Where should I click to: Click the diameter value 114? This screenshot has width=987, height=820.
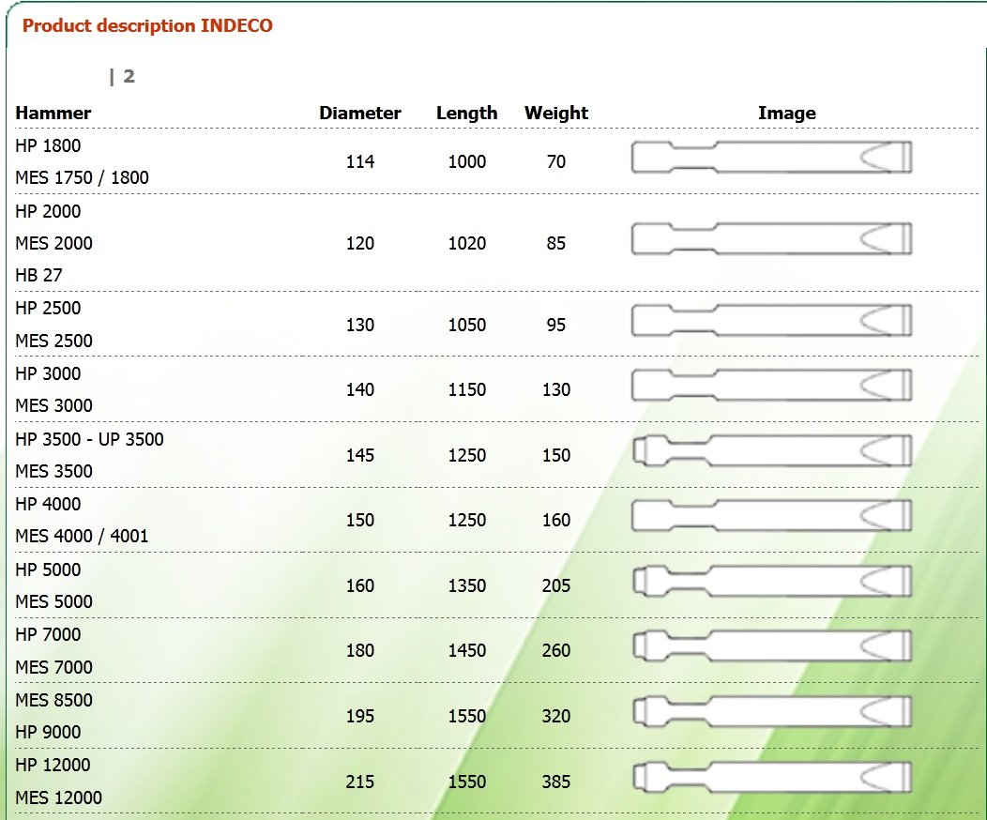click(360, 161)
